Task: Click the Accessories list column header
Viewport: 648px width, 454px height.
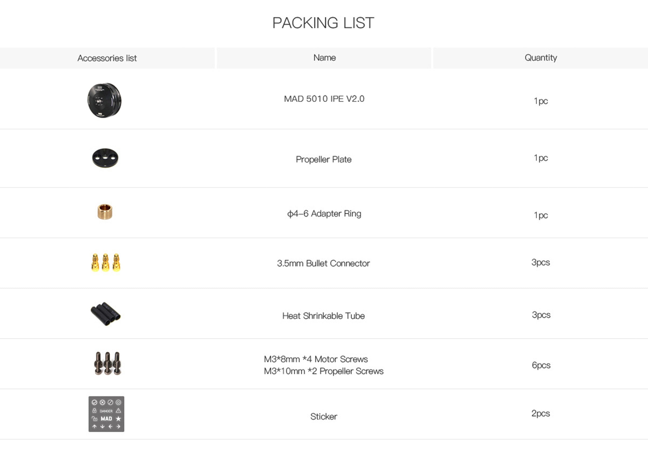Action: [107, 58]
